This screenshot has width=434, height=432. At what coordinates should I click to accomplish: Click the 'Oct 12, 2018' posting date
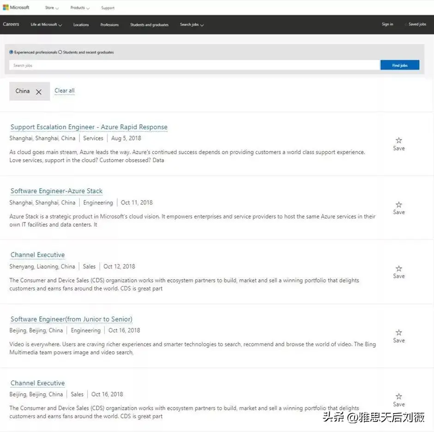119,266
